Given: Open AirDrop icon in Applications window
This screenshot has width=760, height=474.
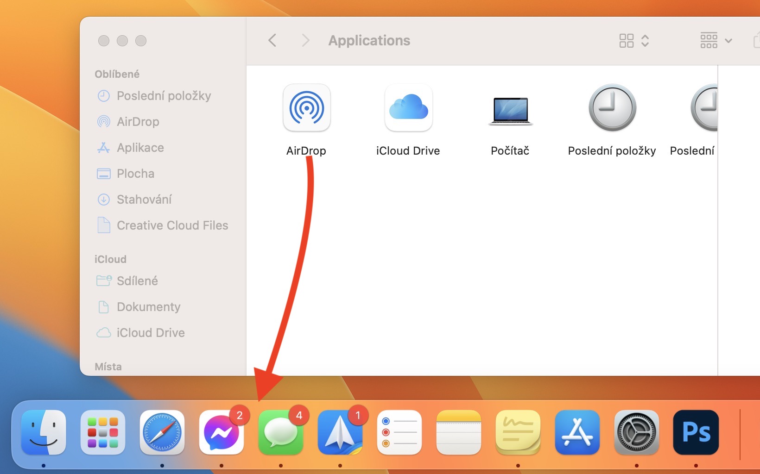Looking at the screenshot, I should pyautogui.click(x=306, y=108).
